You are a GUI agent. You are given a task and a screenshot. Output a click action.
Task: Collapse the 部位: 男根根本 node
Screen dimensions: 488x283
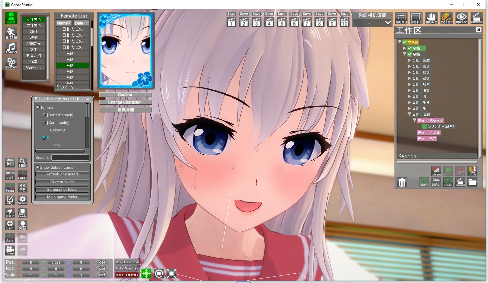(415, 120)
